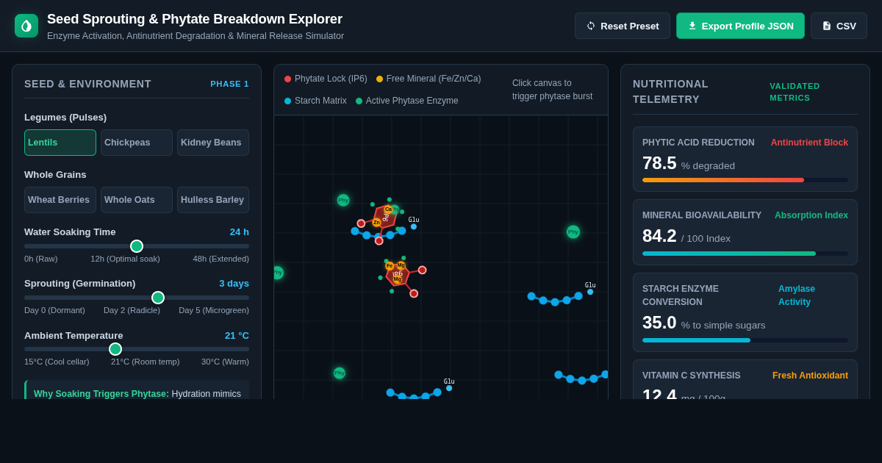Download the CSV export
The height and width of the screenshot is (463, 882).
pos(839,26)
